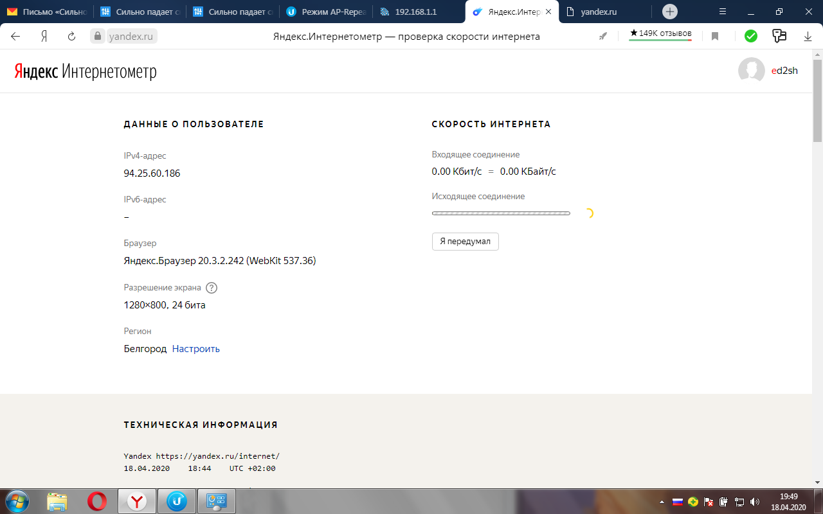This screenshot has width=823, height=514.
Task: Go back with the browser back arrow
Action: (16, 37)
